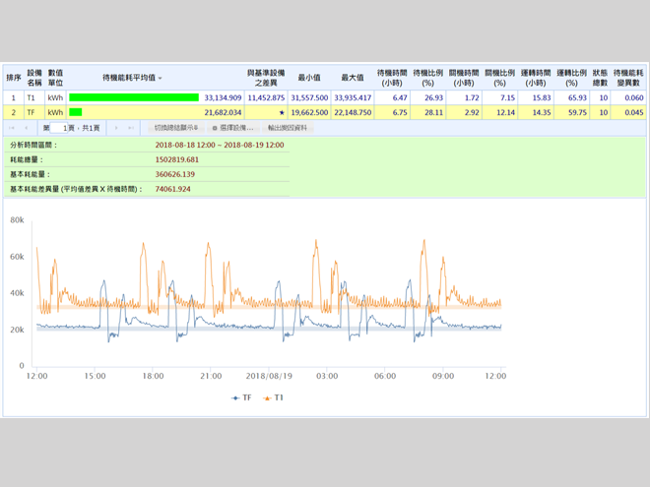
Task: Click the page number input field
Action: pyautogui.click(x=58, y=128)
